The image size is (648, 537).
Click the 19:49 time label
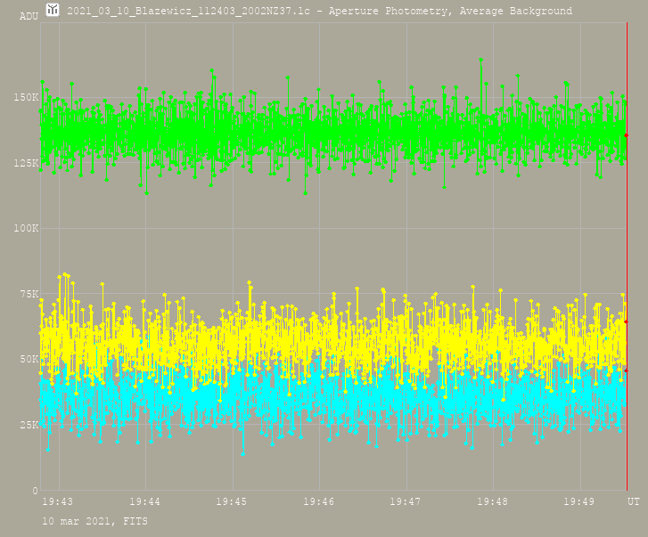579,501
